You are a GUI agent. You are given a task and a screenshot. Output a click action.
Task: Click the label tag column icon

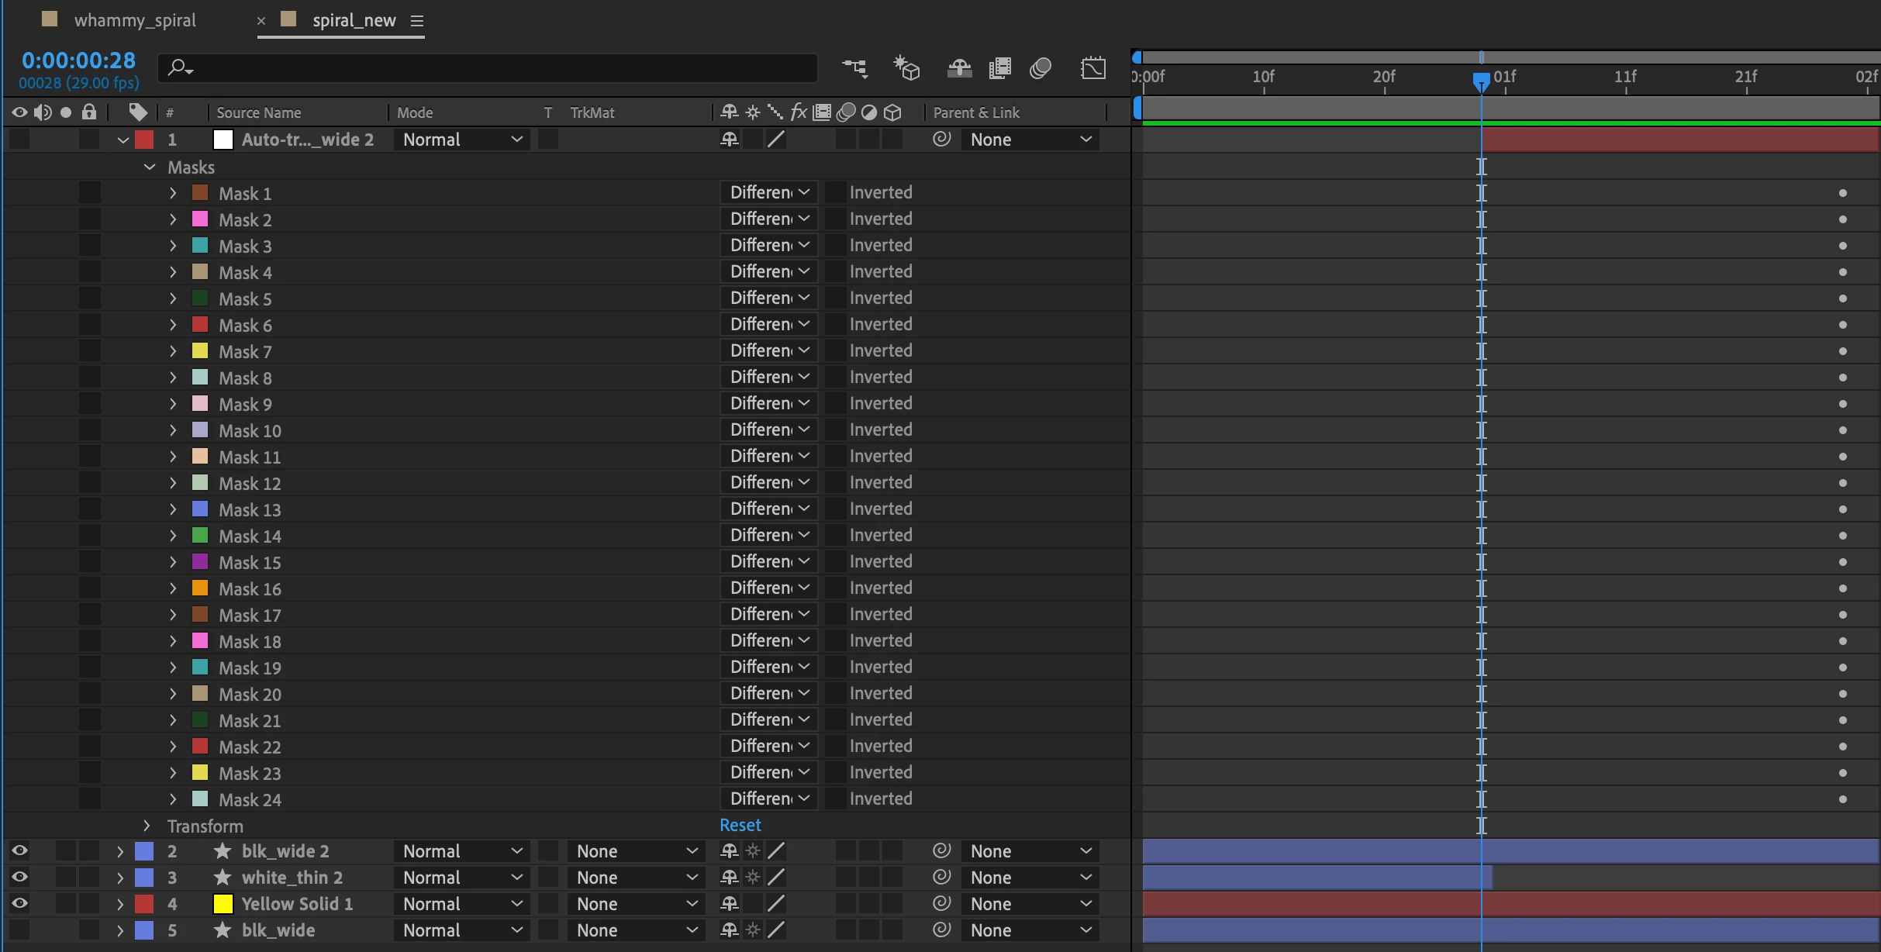point(138,112)
